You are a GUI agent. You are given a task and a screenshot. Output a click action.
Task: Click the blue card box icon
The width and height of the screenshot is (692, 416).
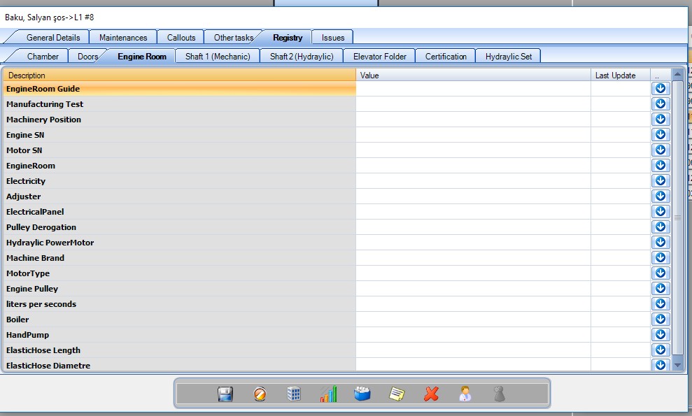pos(362,394)
